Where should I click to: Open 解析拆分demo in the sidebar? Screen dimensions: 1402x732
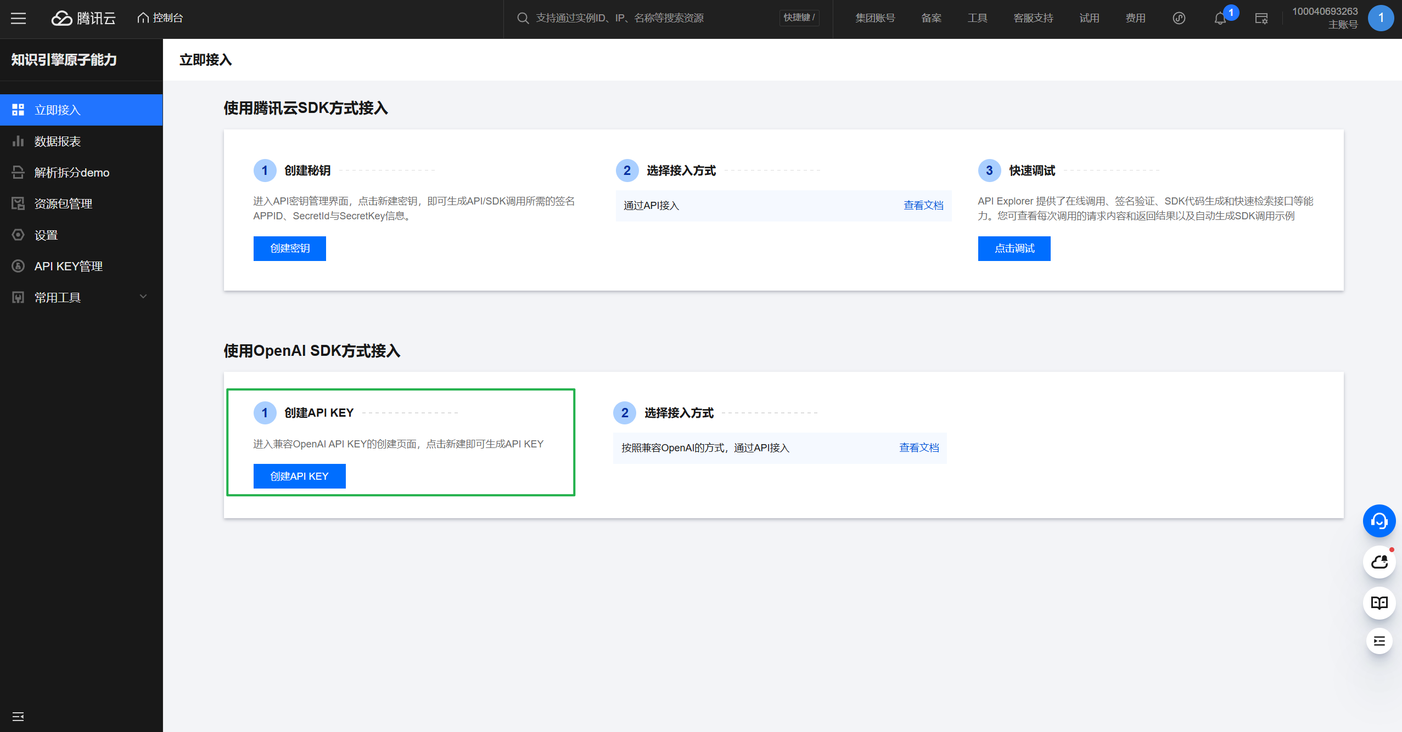81,172
